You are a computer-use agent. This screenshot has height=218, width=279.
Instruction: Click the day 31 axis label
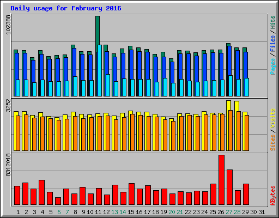pos(262,212)
